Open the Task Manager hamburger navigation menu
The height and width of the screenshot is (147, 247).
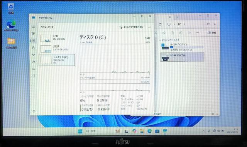(x=34, y=27)
